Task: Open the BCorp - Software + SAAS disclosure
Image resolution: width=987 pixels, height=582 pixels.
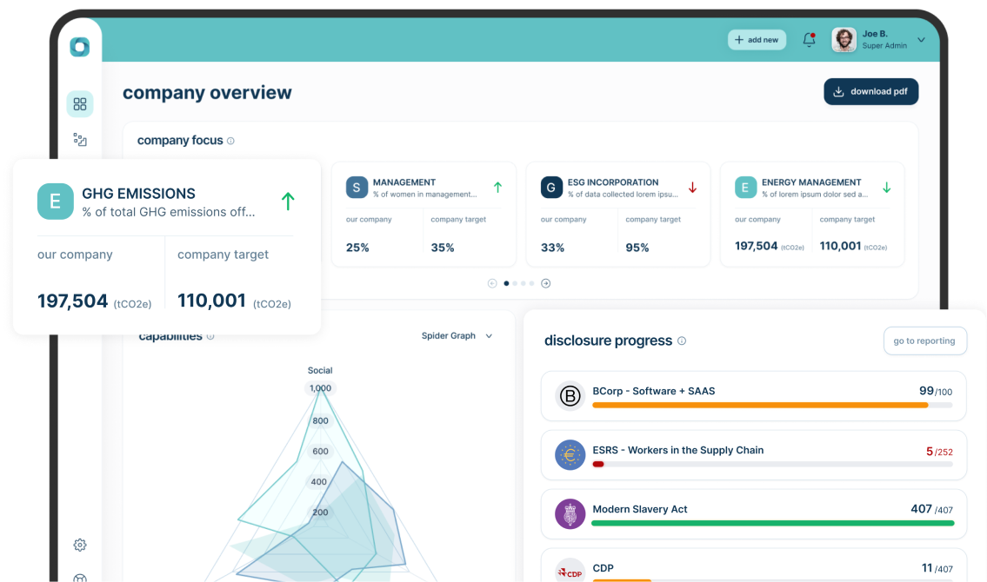Action: click(754, 396)
